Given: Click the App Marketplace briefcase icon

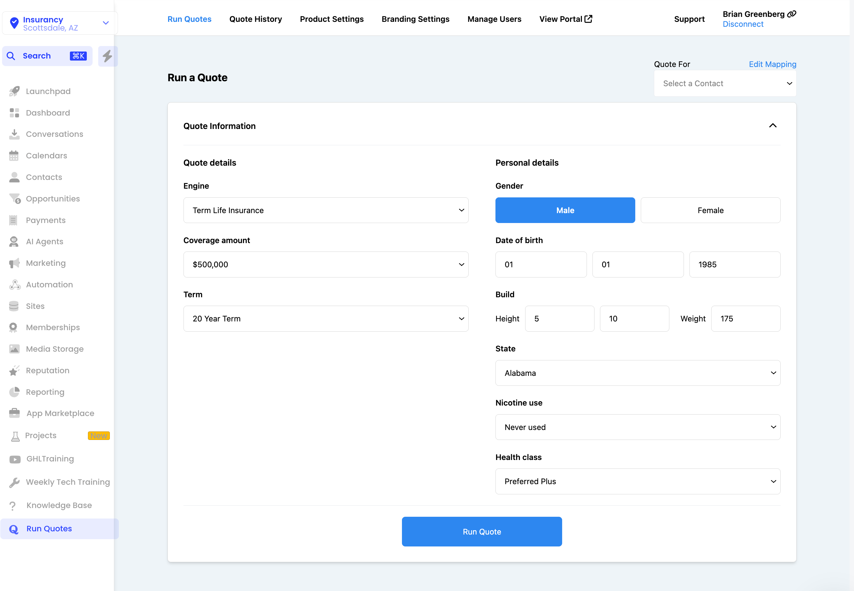Looking at the screenshot, I should [14, 413].
